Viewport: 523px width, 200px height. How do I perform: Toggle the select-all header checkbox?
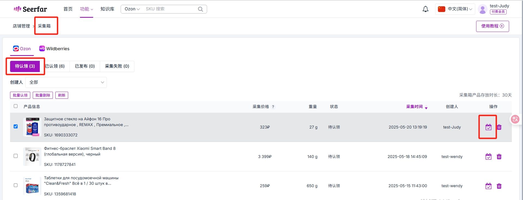coord(16,106)
